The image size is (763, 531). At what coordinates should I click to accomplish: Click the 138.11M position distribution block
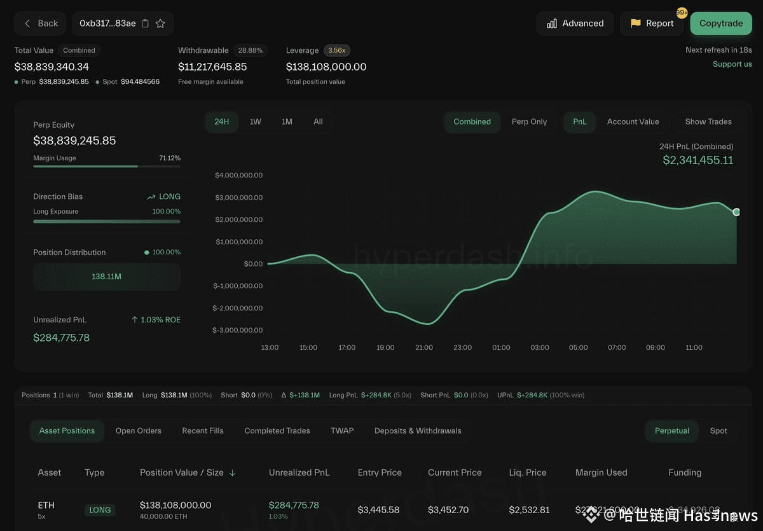click(106, 277)
